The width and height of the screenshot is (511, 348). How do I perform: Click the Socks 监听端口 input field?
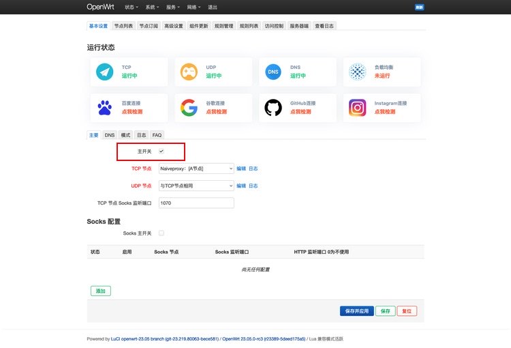point(196,203)
